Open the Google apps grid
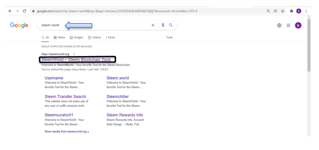The image size is (319, 150). (x=288, y=25)
